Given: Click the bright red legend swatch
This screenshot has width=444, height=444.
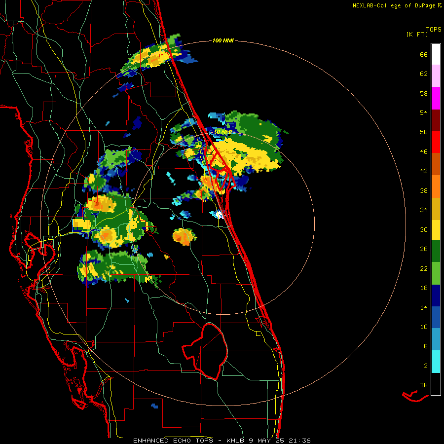Looking at the screenshot, I should click(x=436, y=142).
